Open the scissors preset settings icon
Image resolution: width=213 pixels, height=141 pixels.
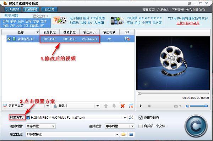131,117
